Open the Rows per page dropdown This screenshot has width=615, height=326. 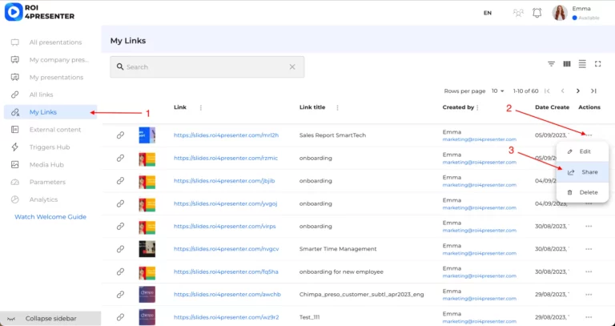[x=497, y=91]
